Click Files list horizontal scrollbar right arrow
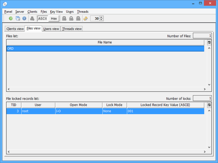Screen dimensions: 218x163 pyautogui.click(x=205, y=89)
